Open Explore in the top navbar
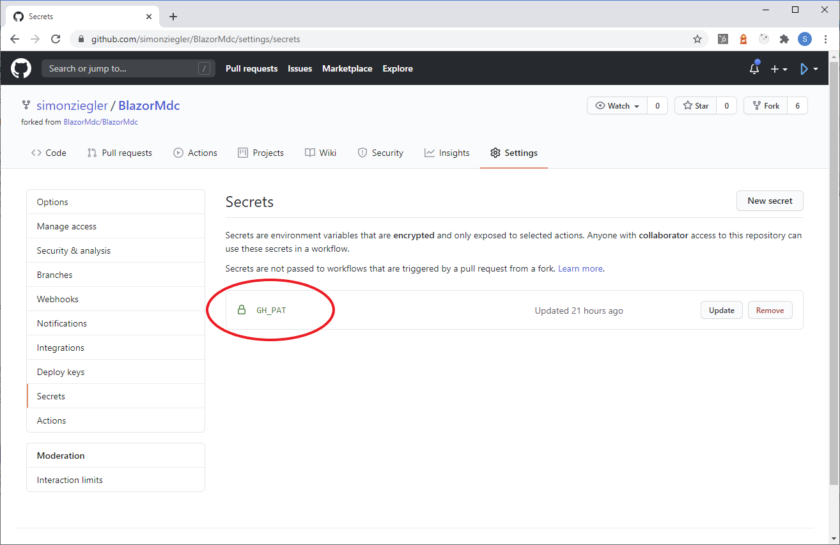This screenshot has height=545, width=840. point(398,68)
